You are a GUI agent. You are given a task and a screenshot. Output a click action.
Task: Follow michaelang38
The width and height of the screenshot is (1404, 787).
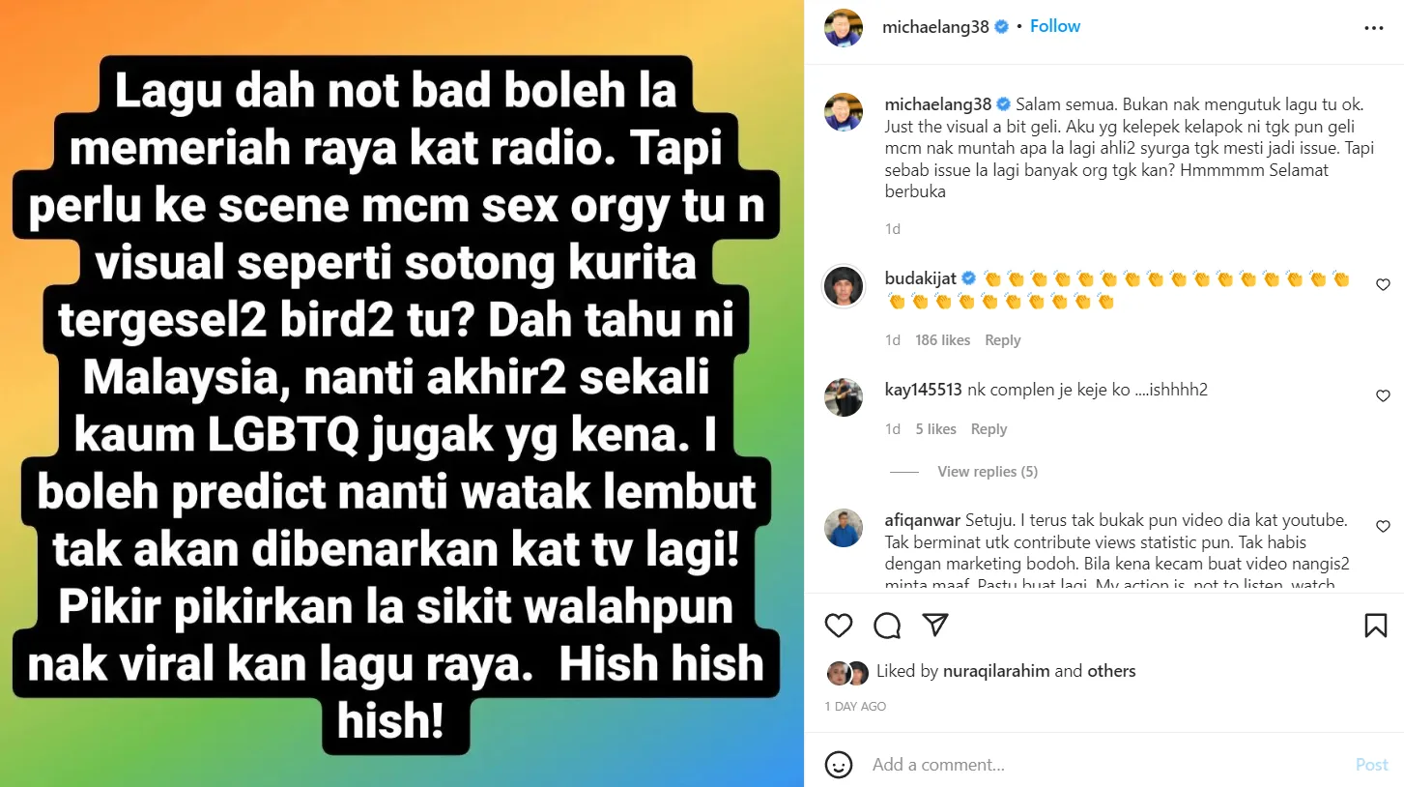[1055, 26]
